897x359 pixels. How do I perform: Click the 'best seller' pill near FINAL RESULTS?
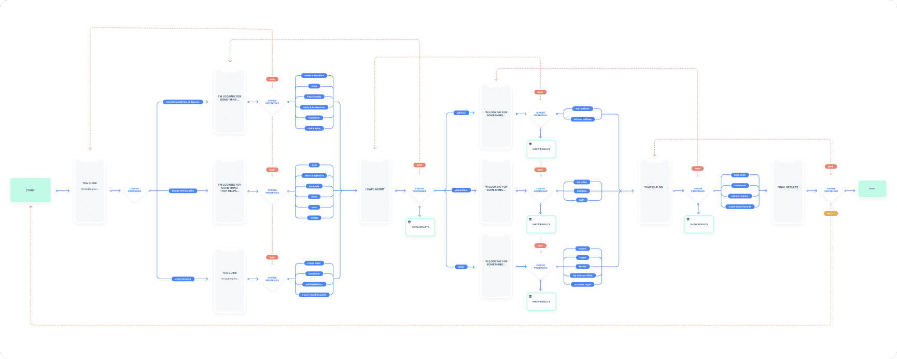(x=740, y=175)
